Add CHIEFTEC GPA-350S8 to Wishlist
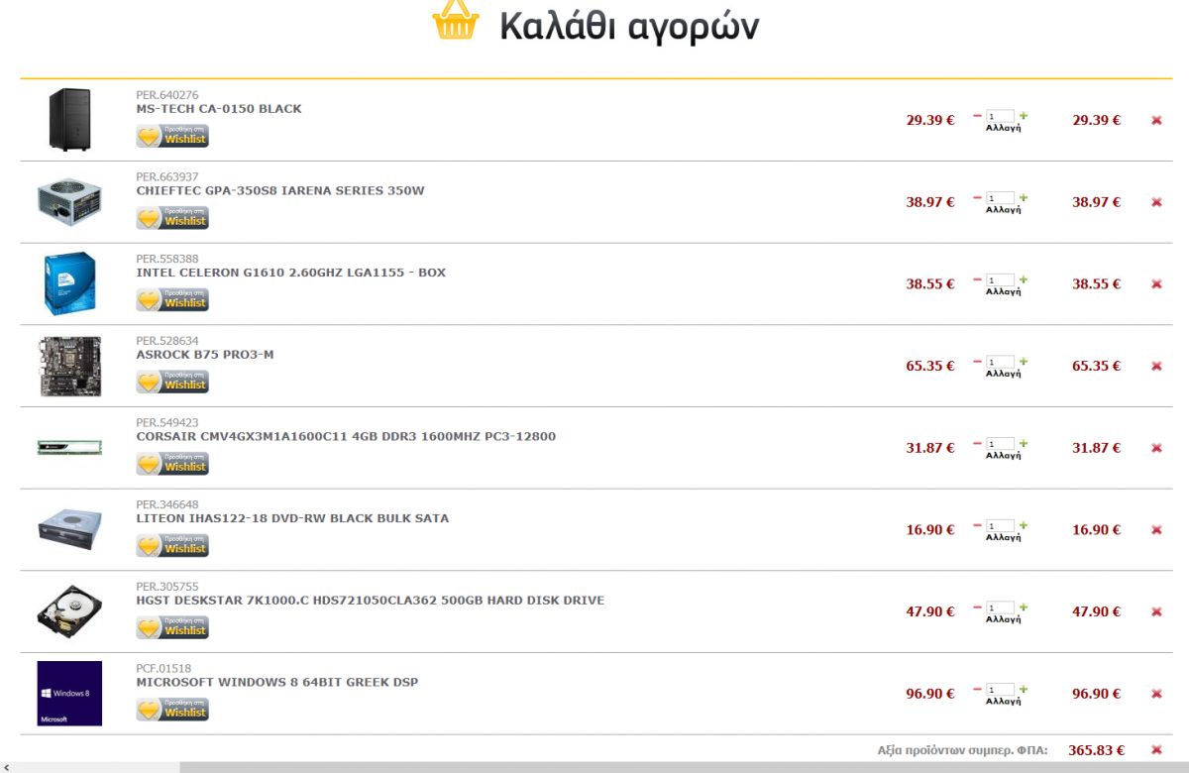The image size is (1189, 773). (172, 218)
